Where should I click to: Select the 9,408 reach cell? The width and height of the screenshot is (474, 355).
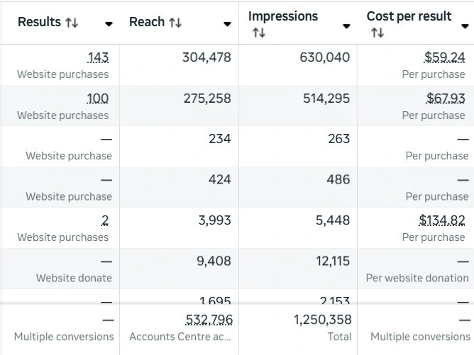click(214, 261)
